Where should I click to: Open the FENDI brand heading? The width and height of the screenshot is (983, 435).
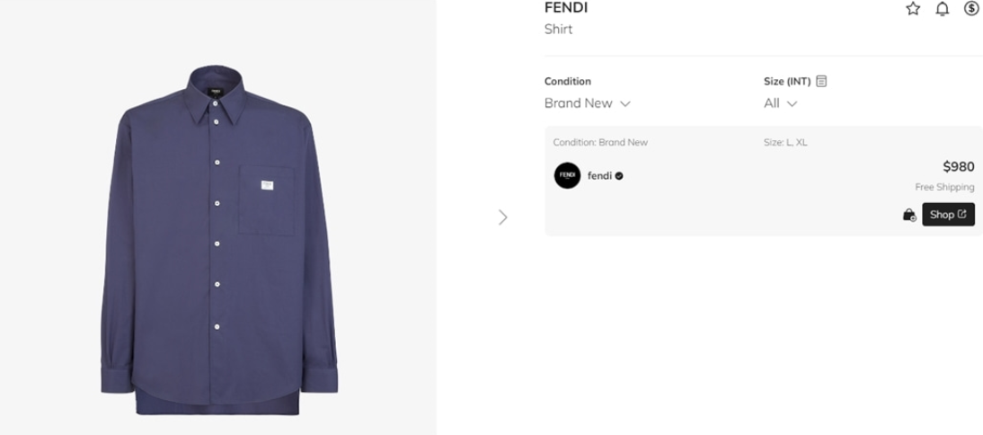566,8
